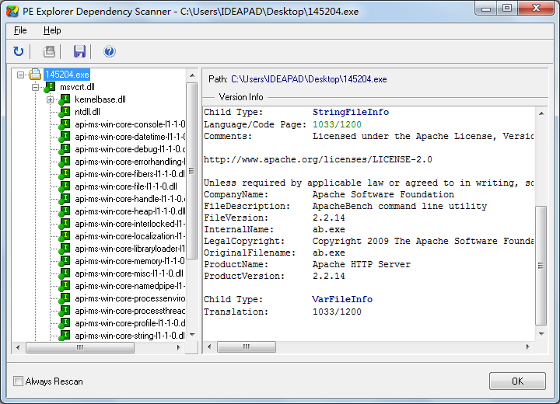Click icon of api-ms-win-core-heap entry
This screenshot has height=404, width=560.
point(65,211)
